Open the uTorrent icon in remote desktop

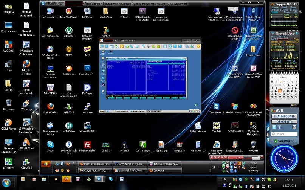(68, 30)
